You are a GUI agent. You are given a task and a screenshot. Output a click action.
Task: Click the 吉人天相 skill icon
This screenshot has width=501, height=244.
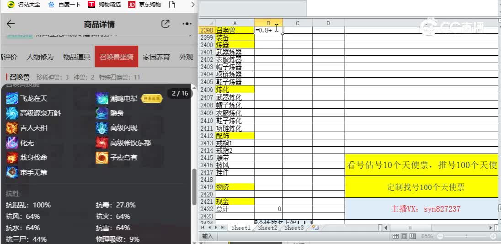point(12,128)
